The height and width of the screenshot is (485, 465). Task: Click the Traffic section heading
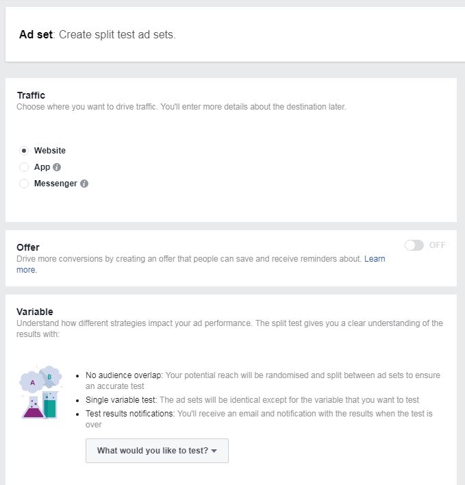point(31,95)
